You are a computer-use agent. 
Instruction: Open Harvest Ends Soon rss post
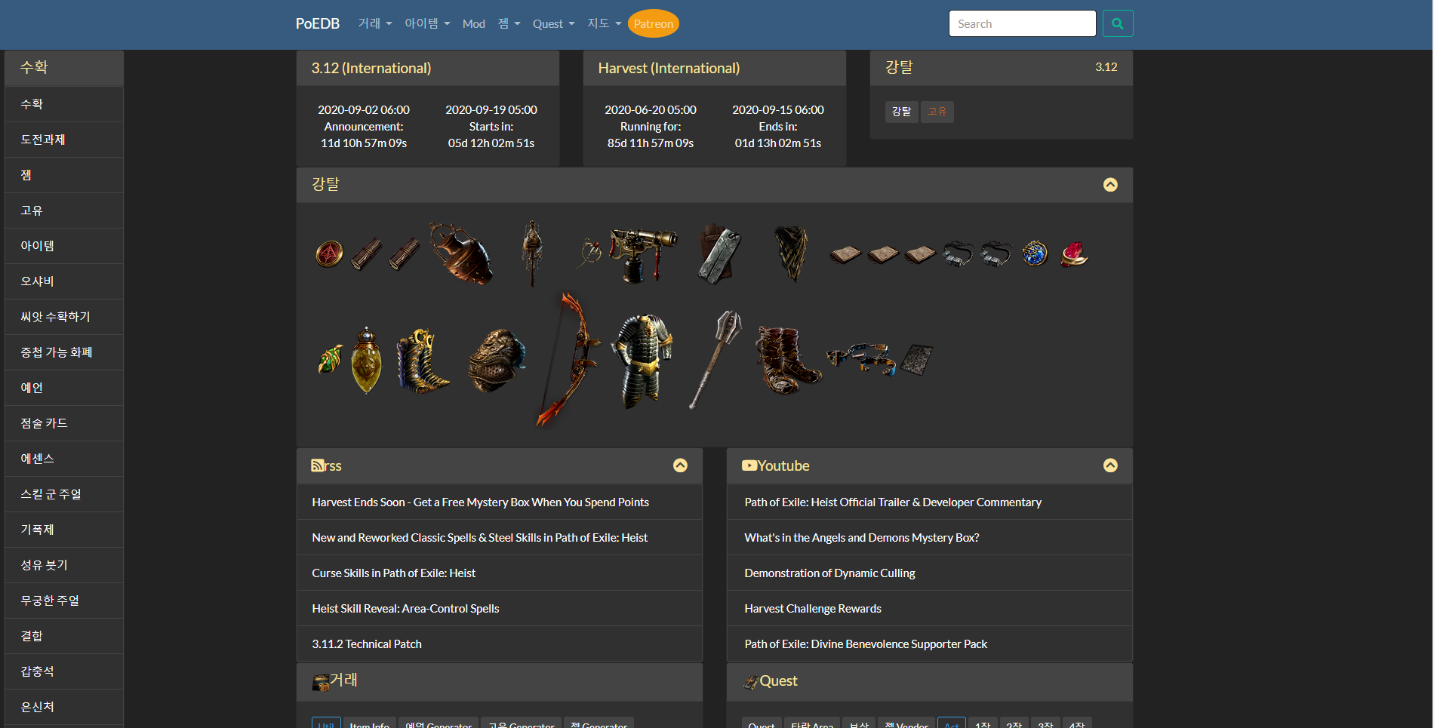tap(480, 502)
